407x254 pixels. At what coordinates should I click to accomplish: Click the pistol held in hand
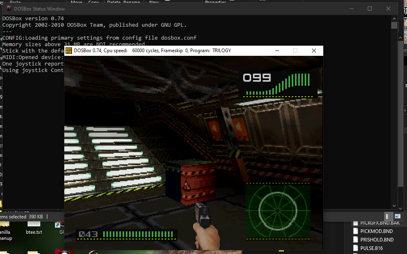203,215
